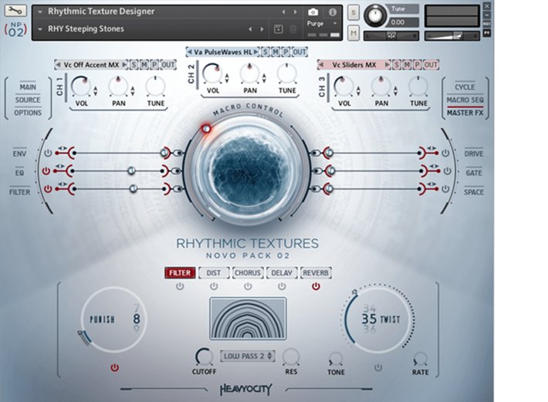Solo channel 1 using its S button
Image resolution: width=548 pixels, height=402 pixels.
tap(133, 65)
